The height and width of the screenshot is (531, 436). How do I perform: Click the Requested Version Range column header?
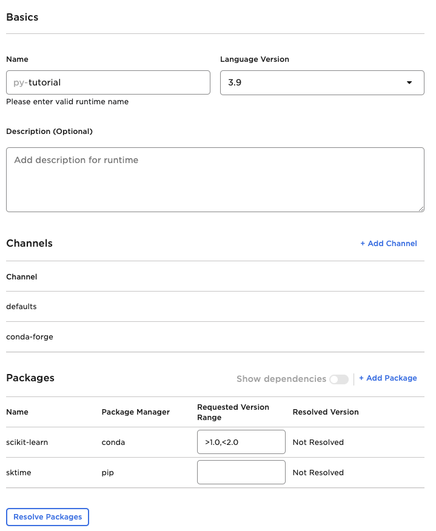coord(233,412)
